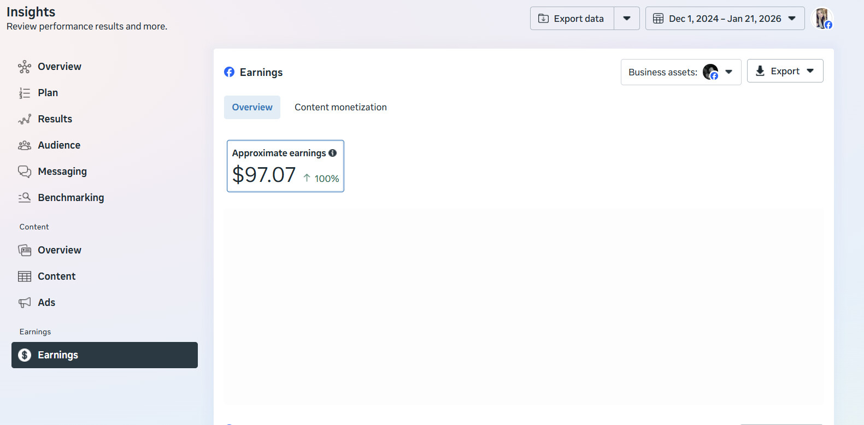Expand the Business assets selector
Image resolution: width=864 pixels, height=425 pixels.
(x=680, y=72)
